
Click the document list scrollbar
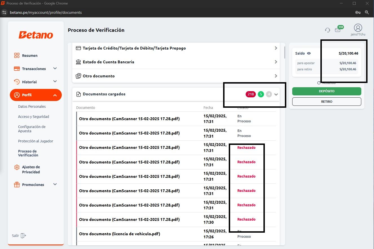(284, 53)
